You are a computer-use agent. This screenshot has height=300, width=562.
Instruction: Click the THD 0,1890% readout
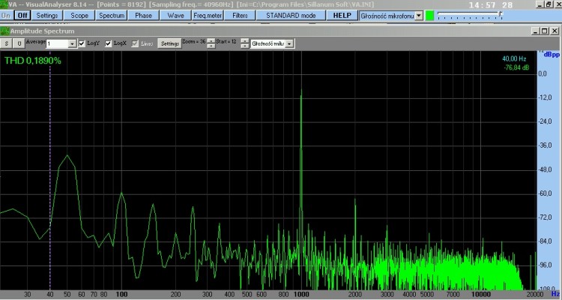pos(33,61)
